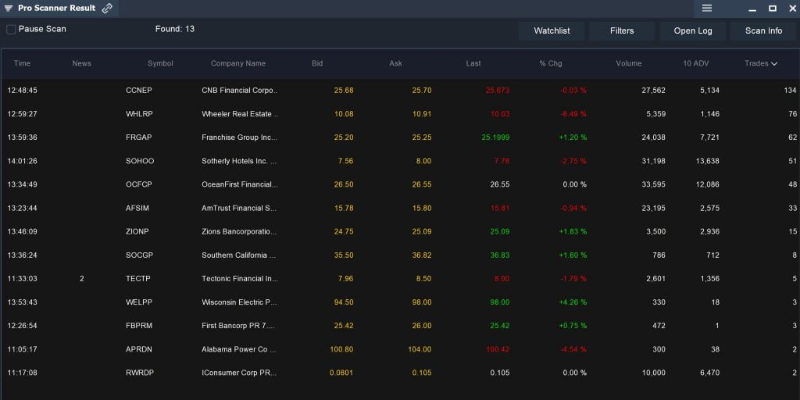800x400 pixels.
Task: Click the bid price 0.0801
Action: click(341, 373)
